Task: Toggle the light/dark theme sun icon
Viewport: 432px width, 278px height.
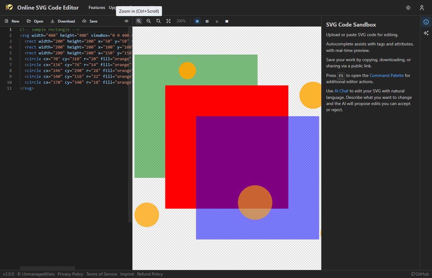Action: (x=408, y=8)
